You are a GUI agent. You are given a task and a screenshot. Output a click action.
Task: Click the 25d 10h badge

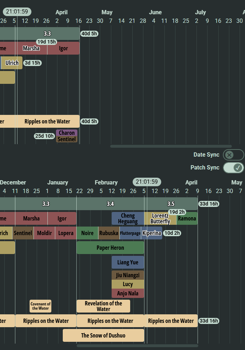(45, 136)
